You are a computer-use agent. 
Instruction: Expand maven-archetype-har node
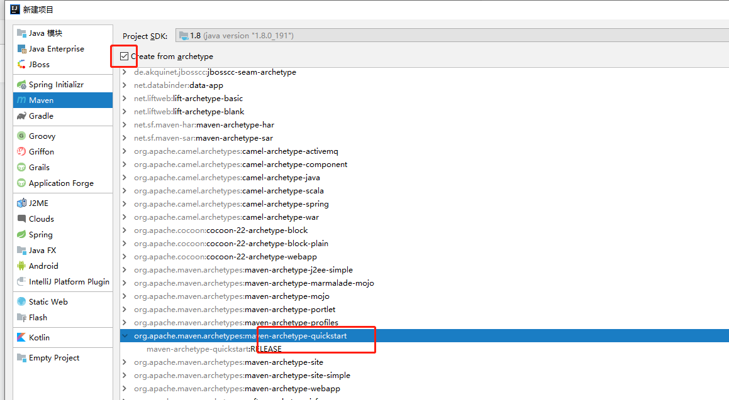125,125
